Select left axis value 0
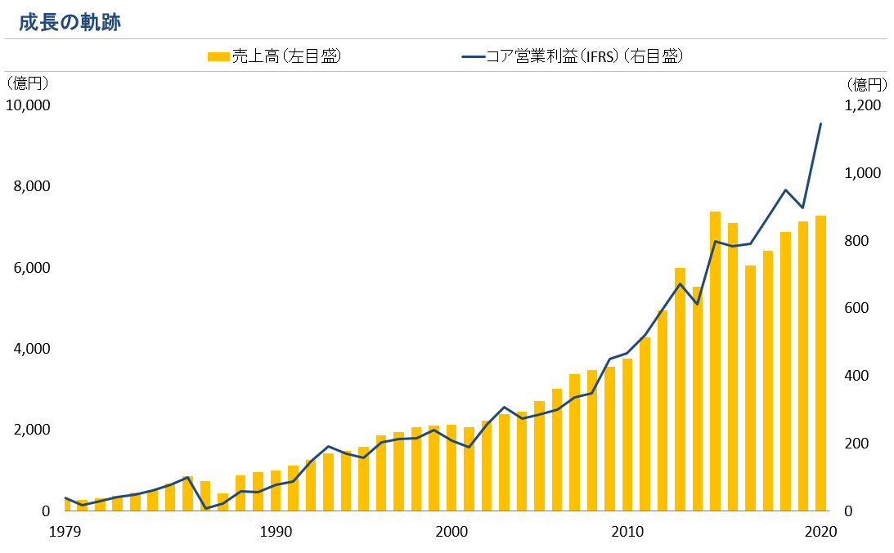This screenshot has height=553, width=894. pos(46,511)
